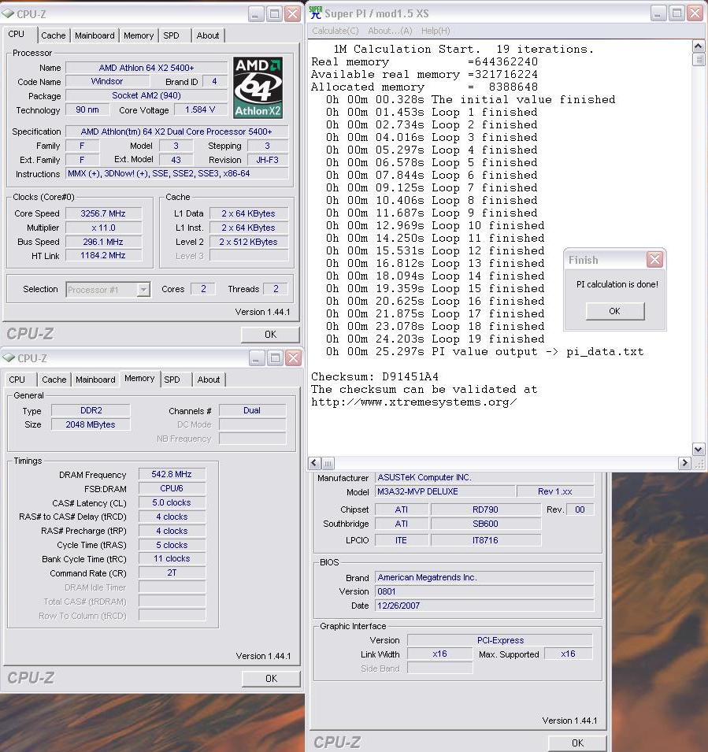Confirm OK in the Finish dialog
The image size is (708, 752).
click(x=615, y=311)
